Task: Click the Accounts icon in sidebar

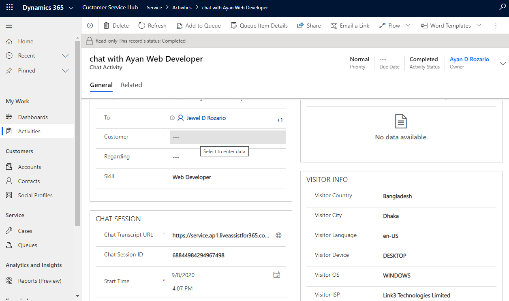Action: pos(9,167)
